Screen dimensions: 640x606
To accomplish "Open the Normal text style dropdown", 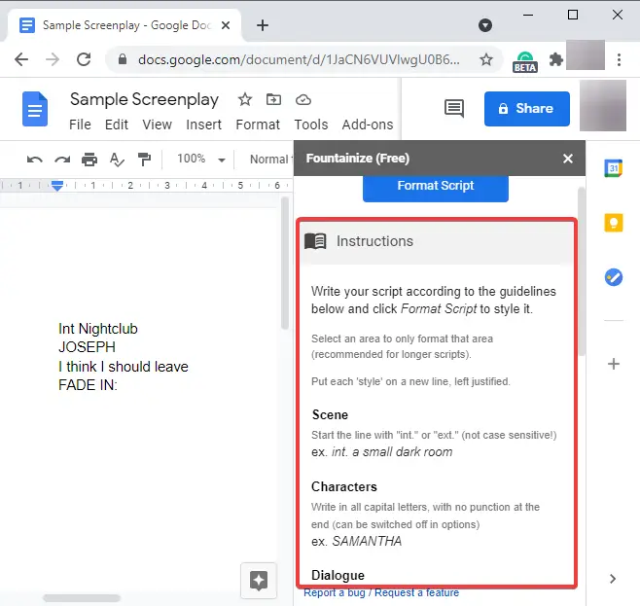I will [271, 160].
